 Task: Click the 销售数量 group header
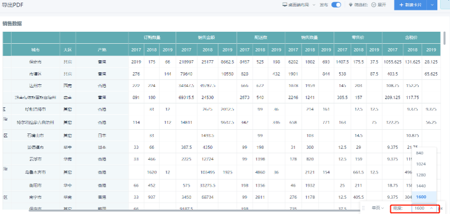(309, 37)
